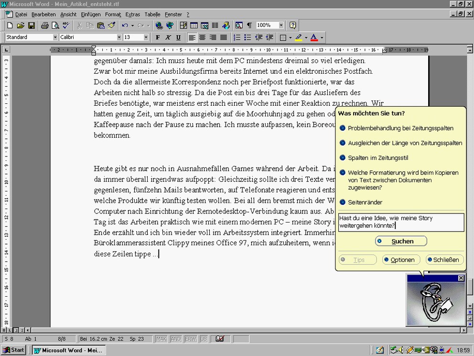This screenshot has width=474, height=356.
Task: Click the Copy toolbar icon
Action: tap(90, 25)
